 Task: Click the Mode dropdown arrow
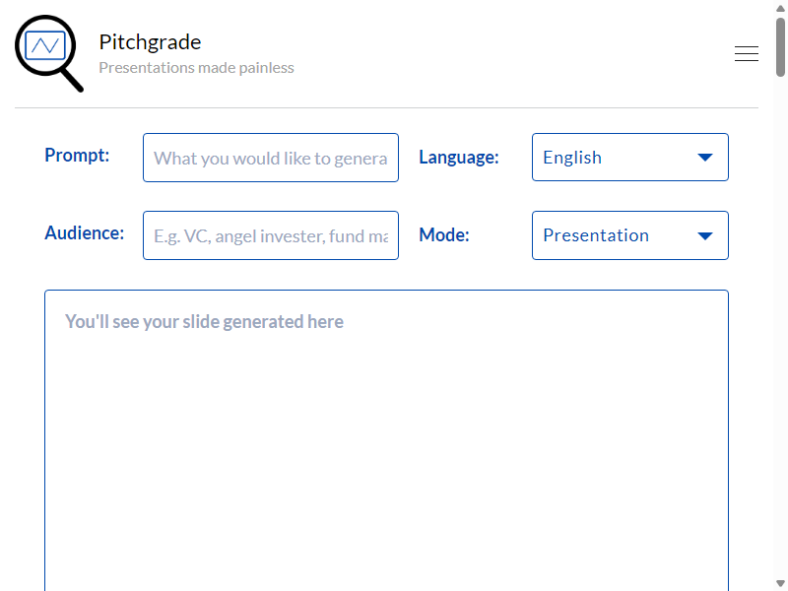[705, 235]
